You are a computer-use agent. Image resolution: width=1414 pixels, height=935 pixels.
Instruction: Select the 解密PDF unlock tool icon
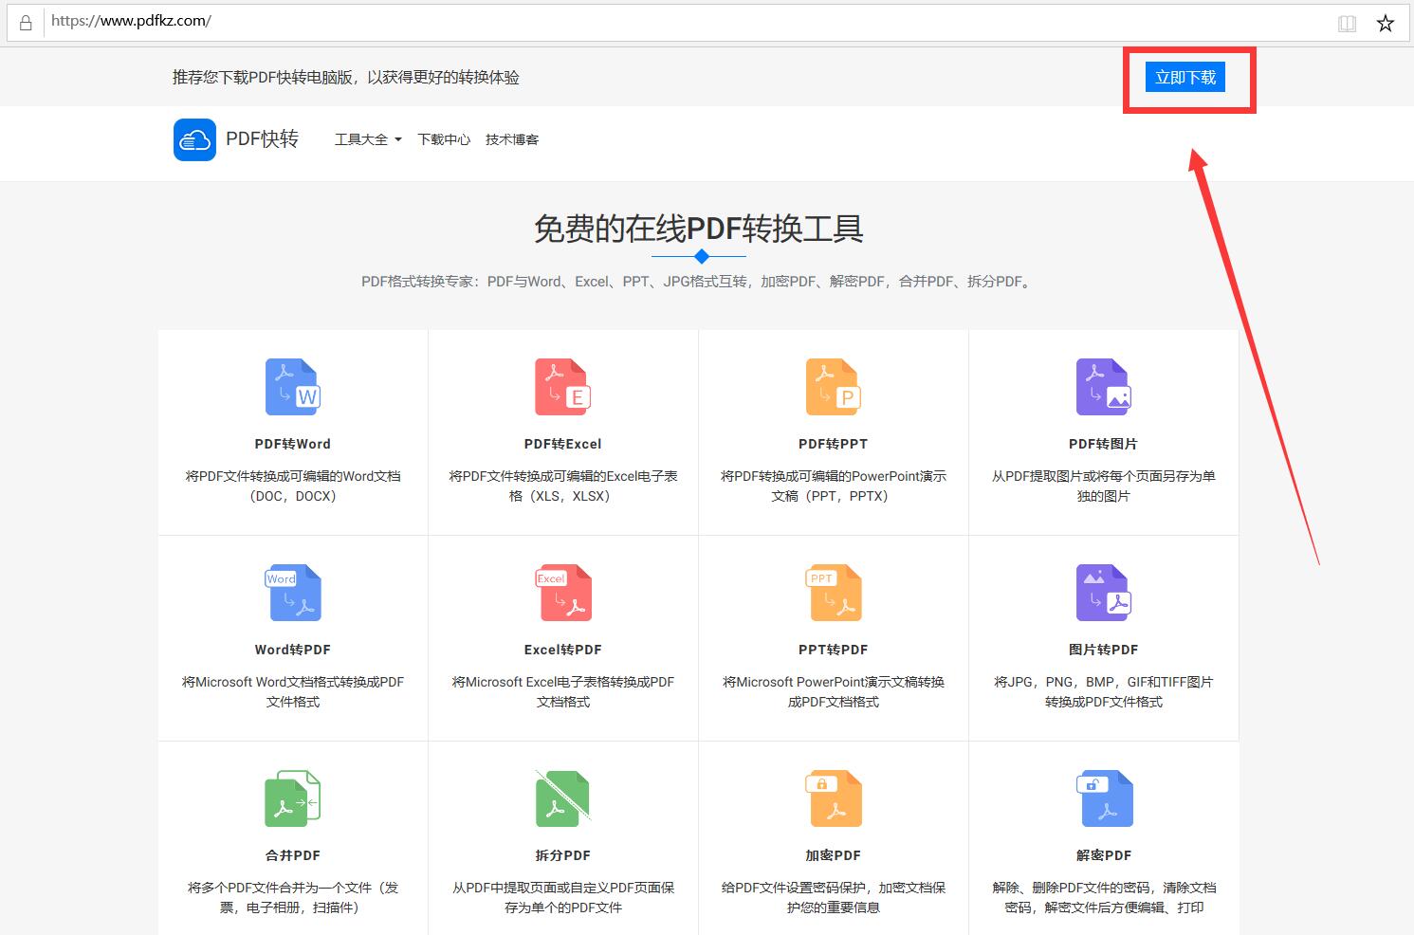(x=1103, y=797)
